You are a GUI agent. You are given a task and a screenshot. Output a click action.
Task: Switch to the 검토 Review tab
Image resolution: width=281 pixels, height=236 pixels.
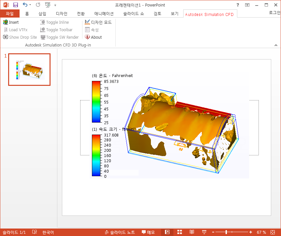(157, 14)
